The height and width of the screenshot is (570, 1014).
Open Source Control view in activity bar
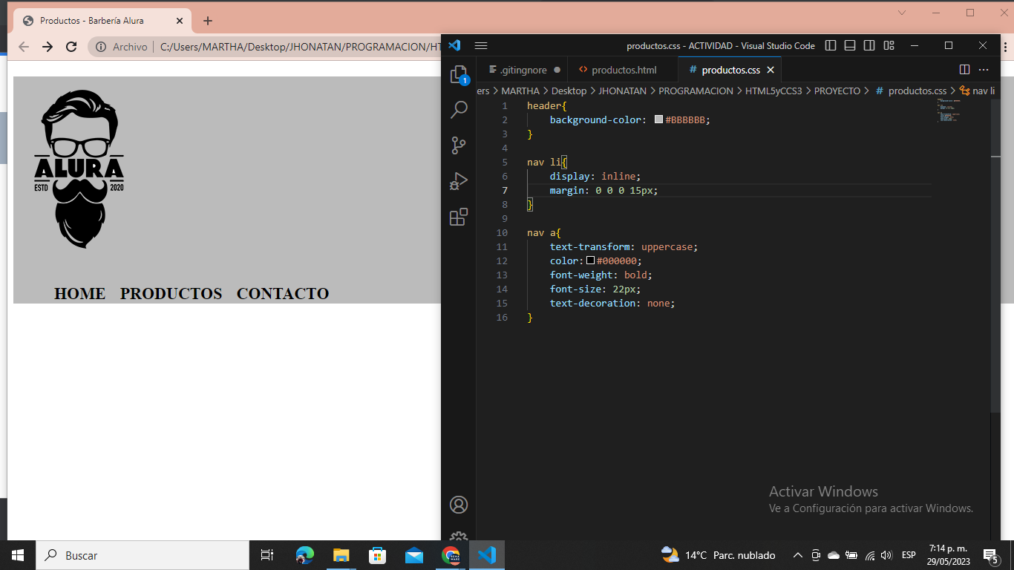point(459,145)
